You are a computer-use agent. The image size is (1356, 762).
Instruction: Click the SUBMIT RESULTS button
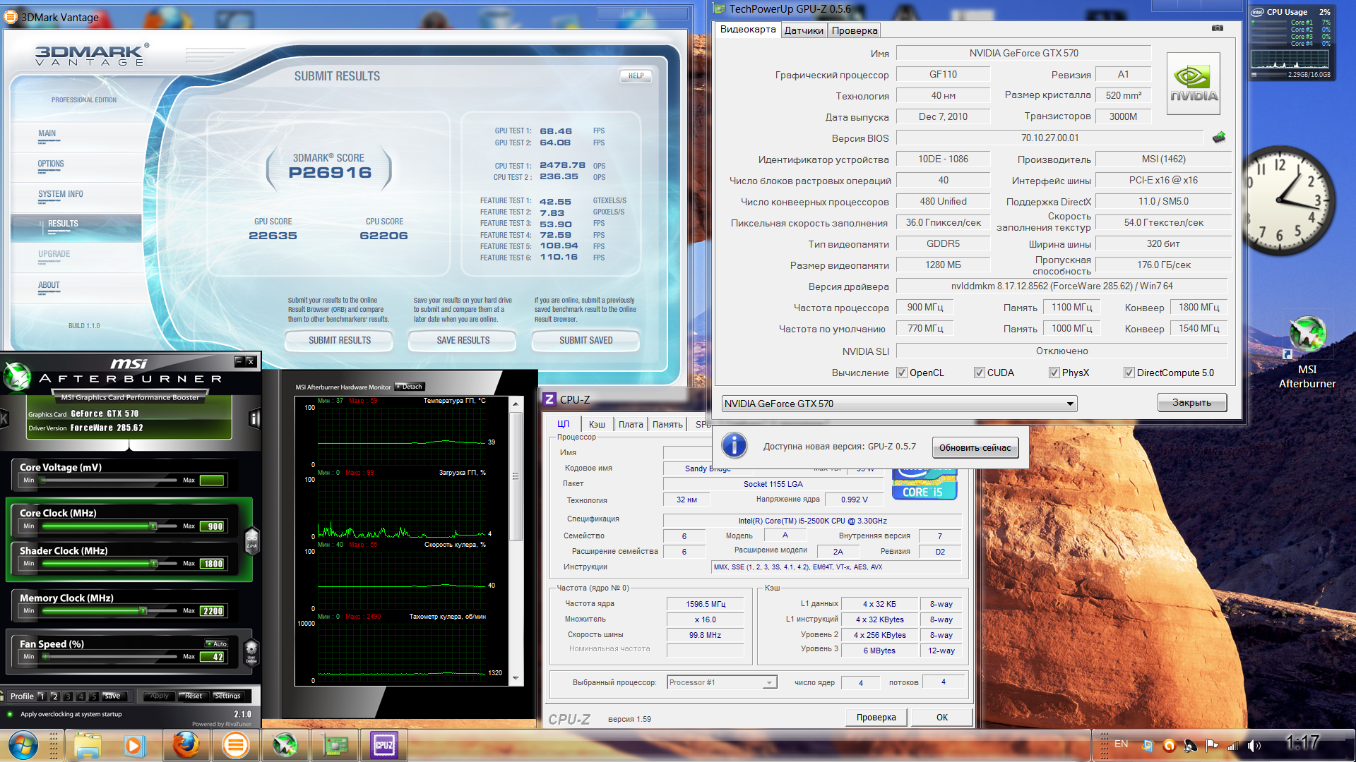click(339, 340)
